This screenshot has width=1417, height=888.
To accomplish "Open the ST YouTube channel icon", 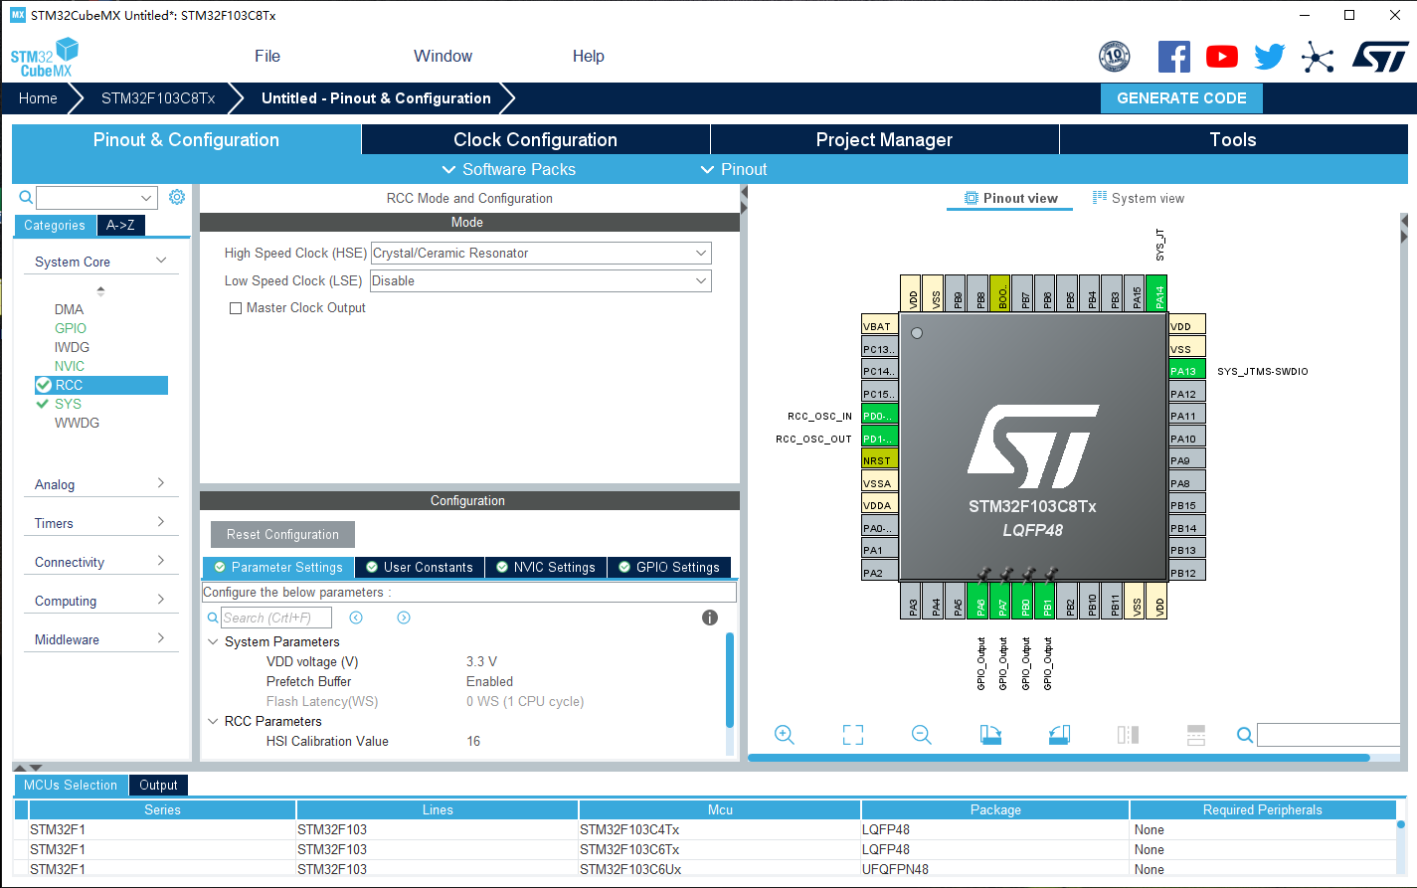I will pyautogui.click(x=1222, y=57).
